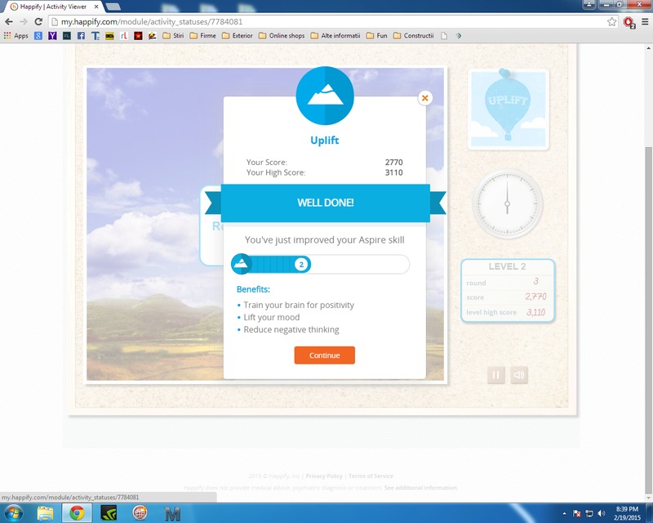Screen dimensions: 653x523
Task: Open the taskbar clock and date
Action: click(x=627, y=513)
